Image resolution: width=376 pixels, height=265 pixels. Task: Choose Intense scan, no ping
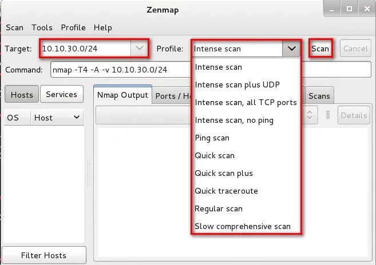click(246, 120)
